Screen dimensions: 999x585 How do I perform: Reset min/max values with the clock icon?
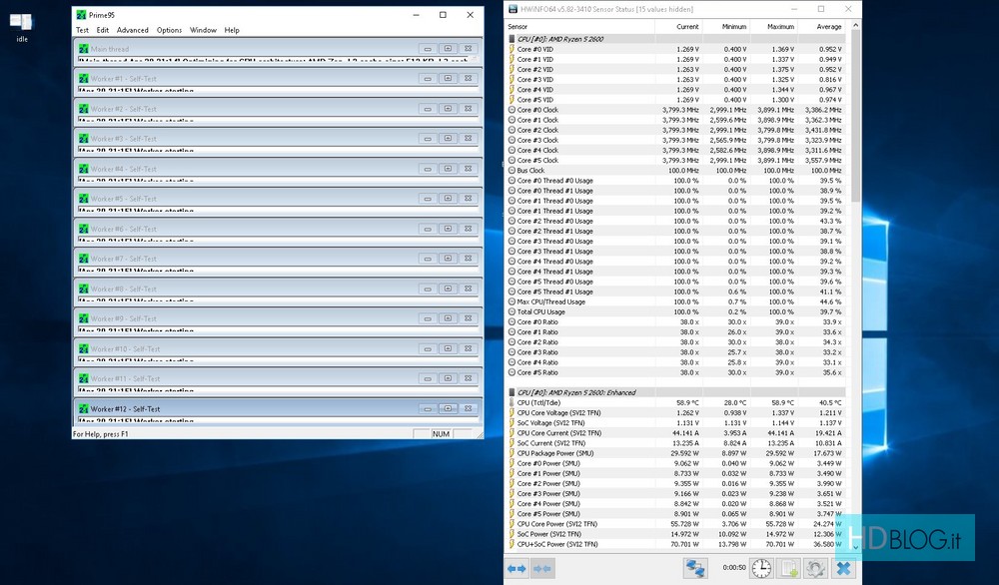[761, 568]
